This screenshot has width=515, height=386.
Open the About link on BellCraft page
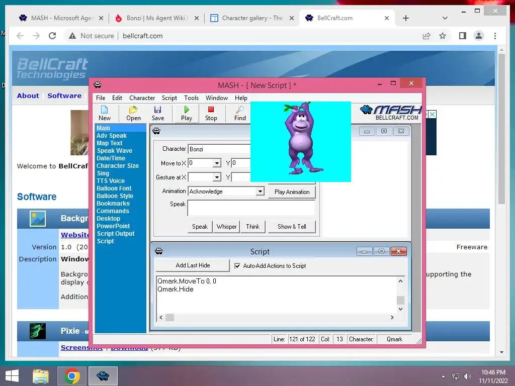coord(28,95)
